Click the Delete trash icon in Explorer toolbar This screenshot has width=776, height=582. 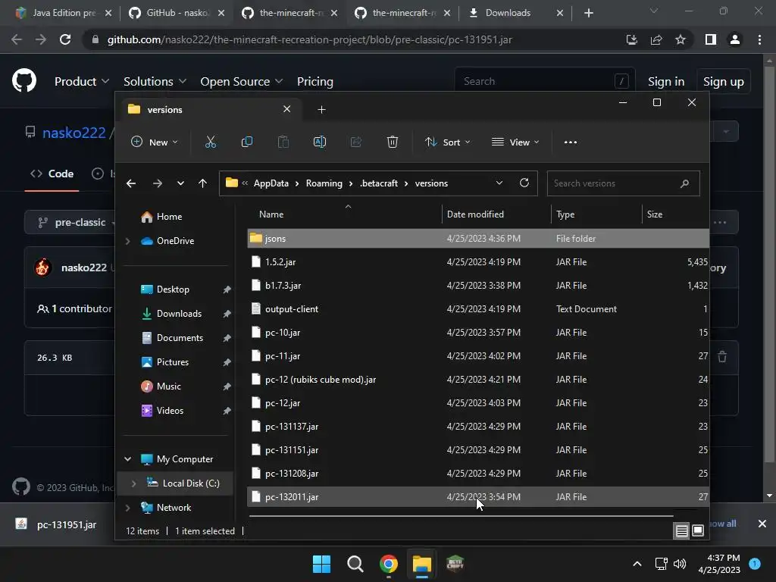point(393,142)
